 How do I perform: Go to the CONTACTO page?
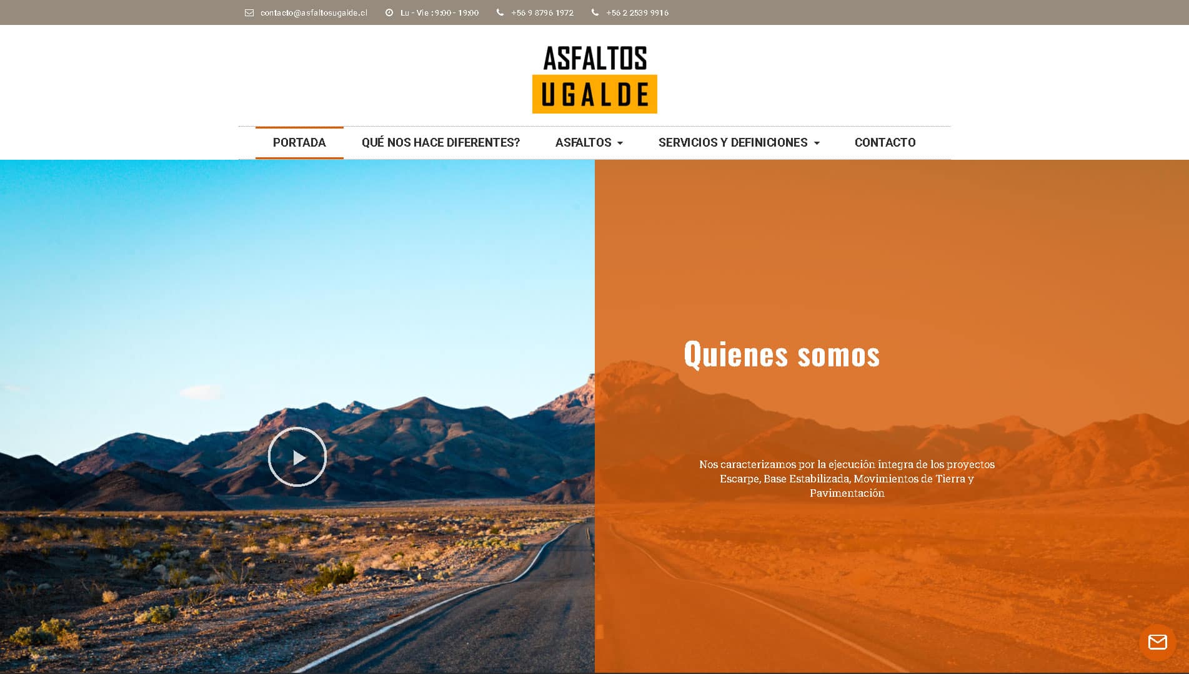pos(885,142)
